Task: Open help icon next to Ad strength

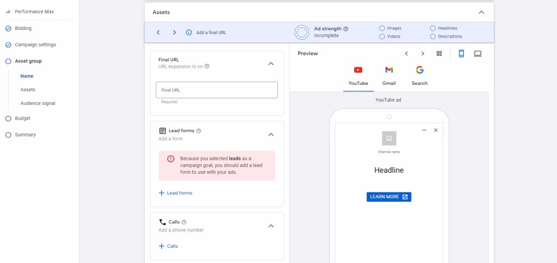Action: pos(346,29)
